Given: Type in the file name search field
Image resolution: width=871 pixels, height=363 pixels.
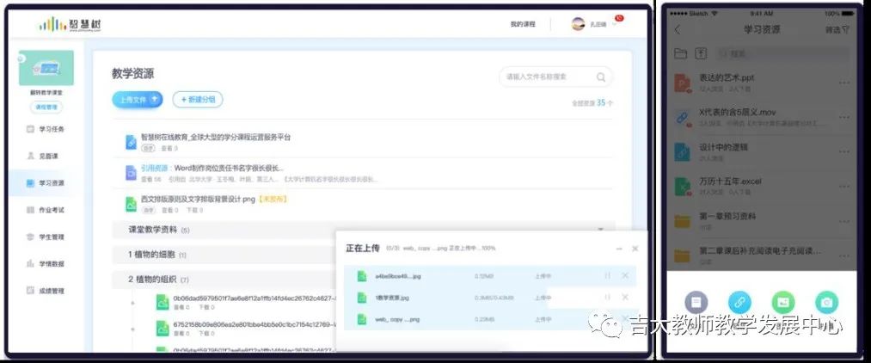Looking at the screenshot, I should pyautogui.click(x=546, y=77).
